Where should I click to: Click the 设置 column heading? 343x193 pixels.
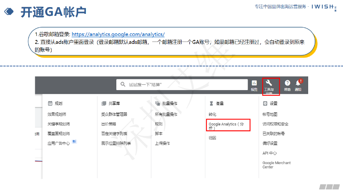[x=273, y=103]
